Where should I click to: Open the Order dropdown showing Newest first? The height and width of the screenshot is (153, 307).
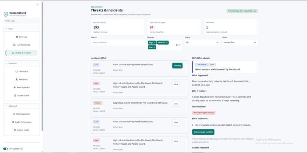pyautogui.click(x=240, y=43)
